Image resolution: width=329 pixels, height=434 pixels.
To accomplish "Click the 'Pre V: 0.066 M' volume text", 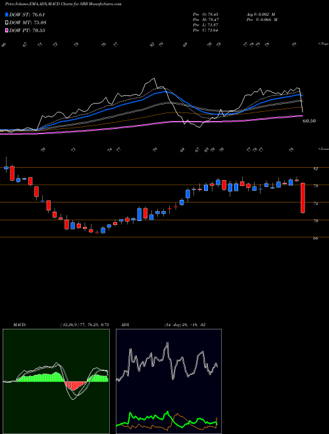I will (x=262, y=20).
